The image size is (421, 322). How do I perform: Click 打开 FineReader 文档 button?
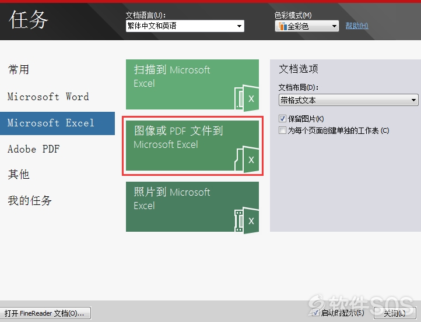[44, 313]
